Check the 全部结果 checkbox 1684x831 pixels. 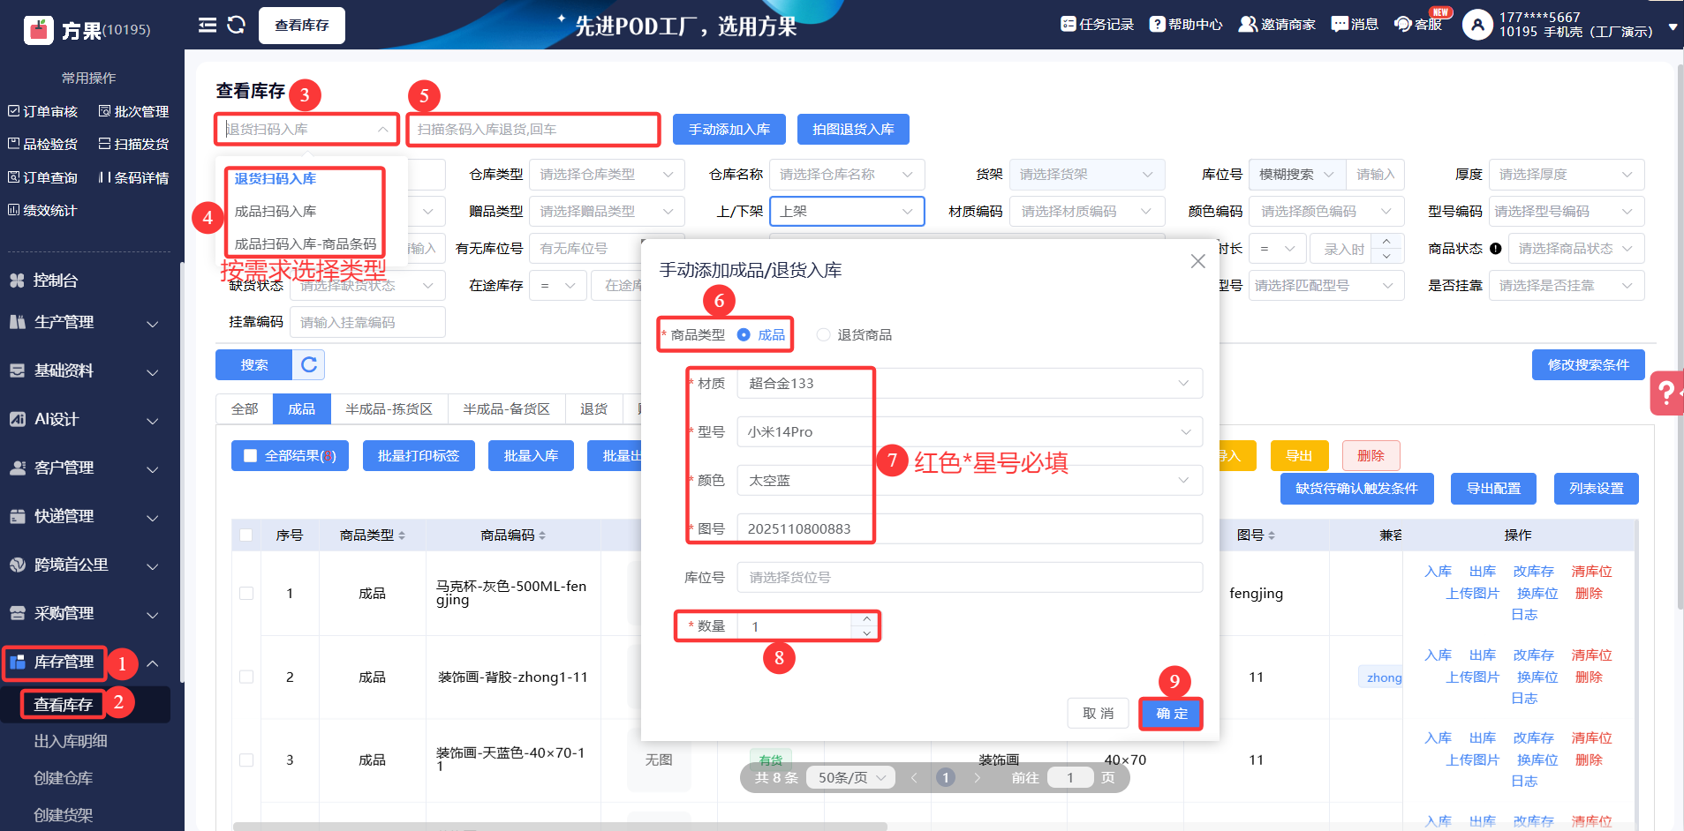pyautogui.click(x=250, y=456)
